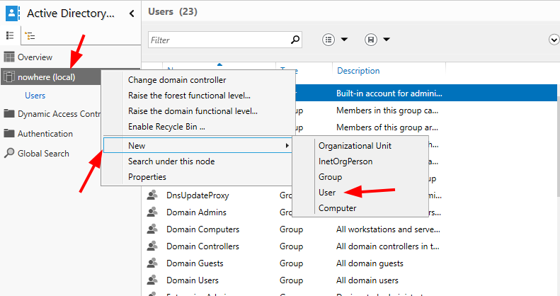Click the Dynamic Access Control folder icon

[x=9, y=113]
